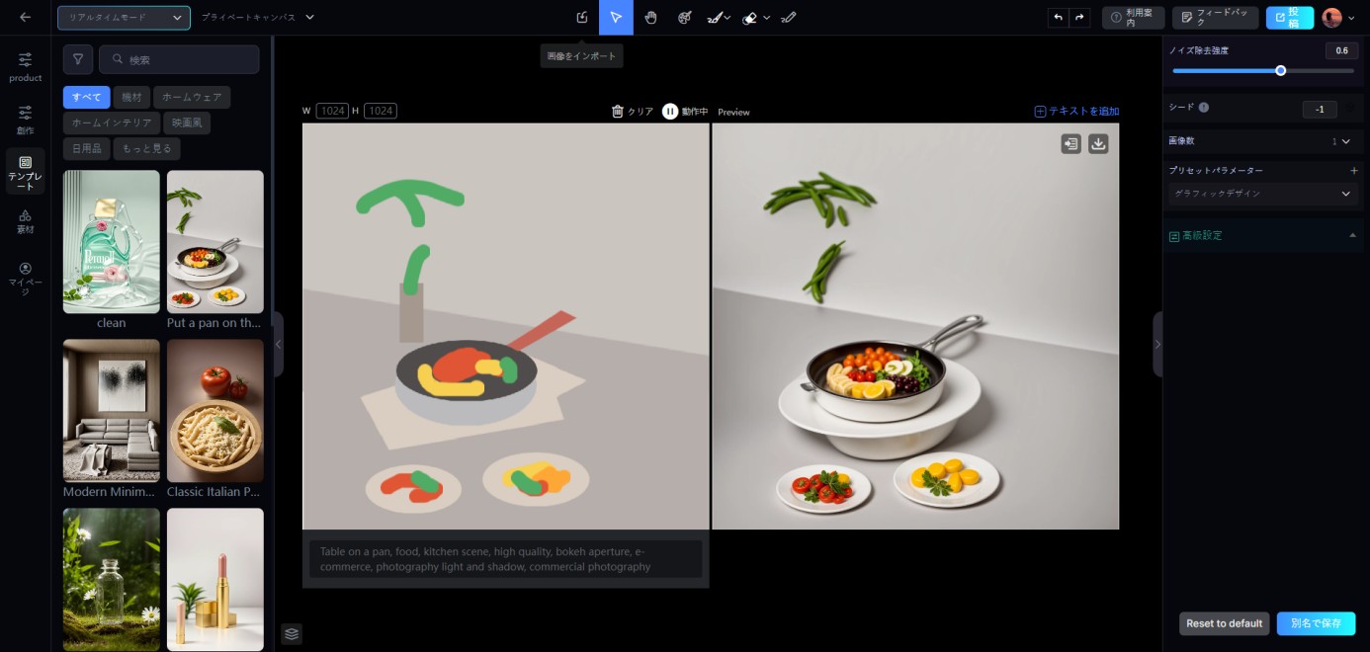The image size is (1370, 652).
Task: Pause the real-time generation toggle
Action: [x=670, y=112]
